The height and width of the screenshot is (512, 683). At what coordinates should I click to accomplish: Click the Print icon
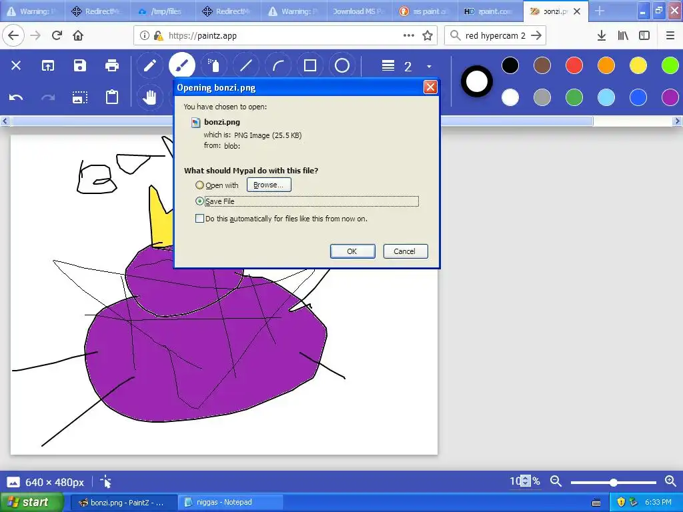click(112, 66)
